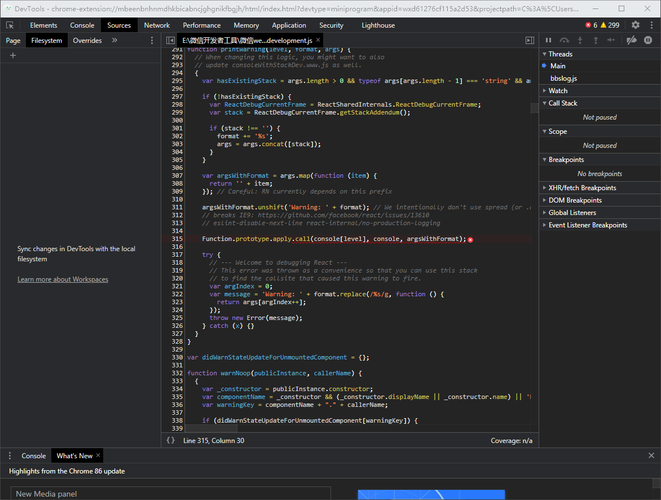Hide the debugger sidebar panel icon

click(x=530, y=41)
